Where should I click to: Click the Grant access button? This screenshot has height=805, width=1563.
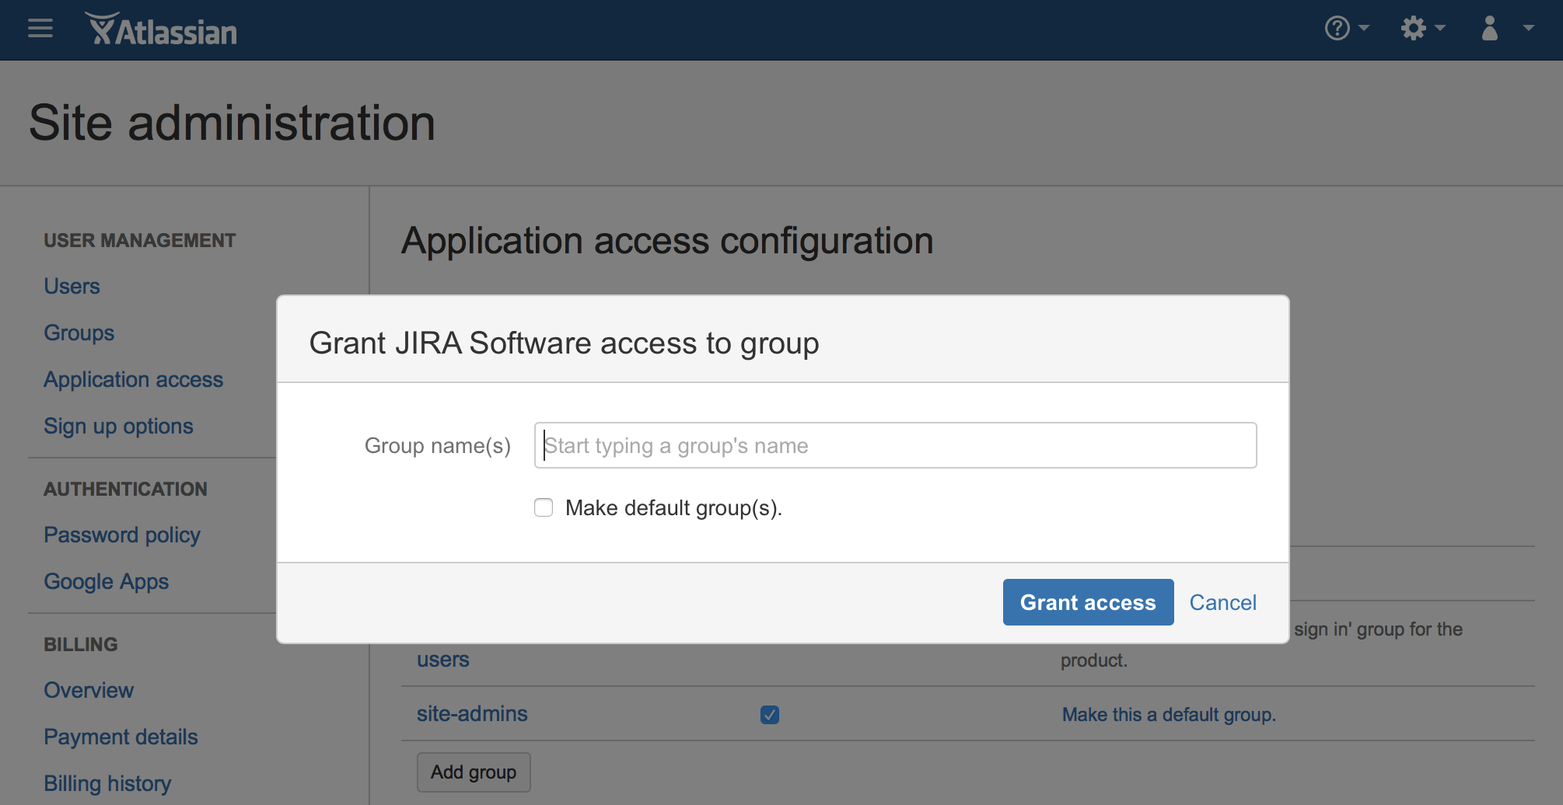1088,602
